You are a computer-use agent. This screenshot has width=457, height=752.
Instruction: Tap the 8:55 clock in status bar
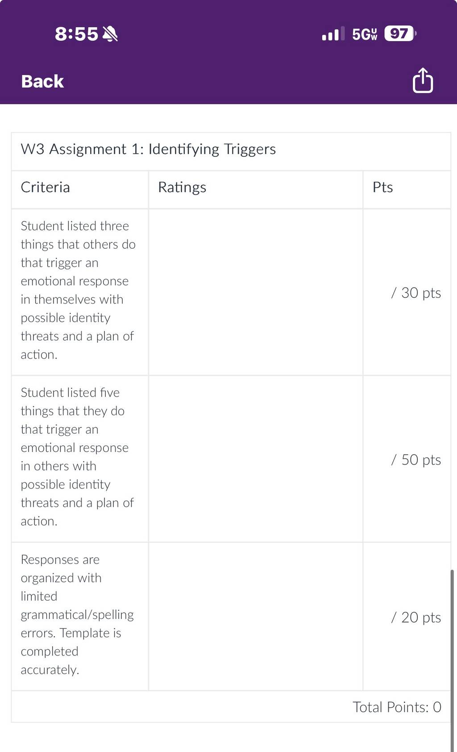[76, 34]
